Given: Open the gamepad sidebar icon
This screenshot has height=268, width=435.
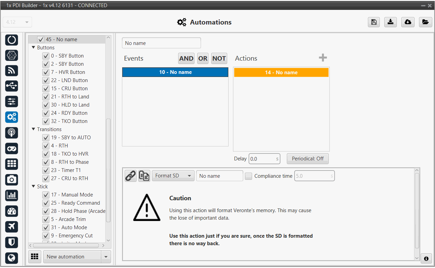Looking at the screenshot, I should (x=12, y=148).
